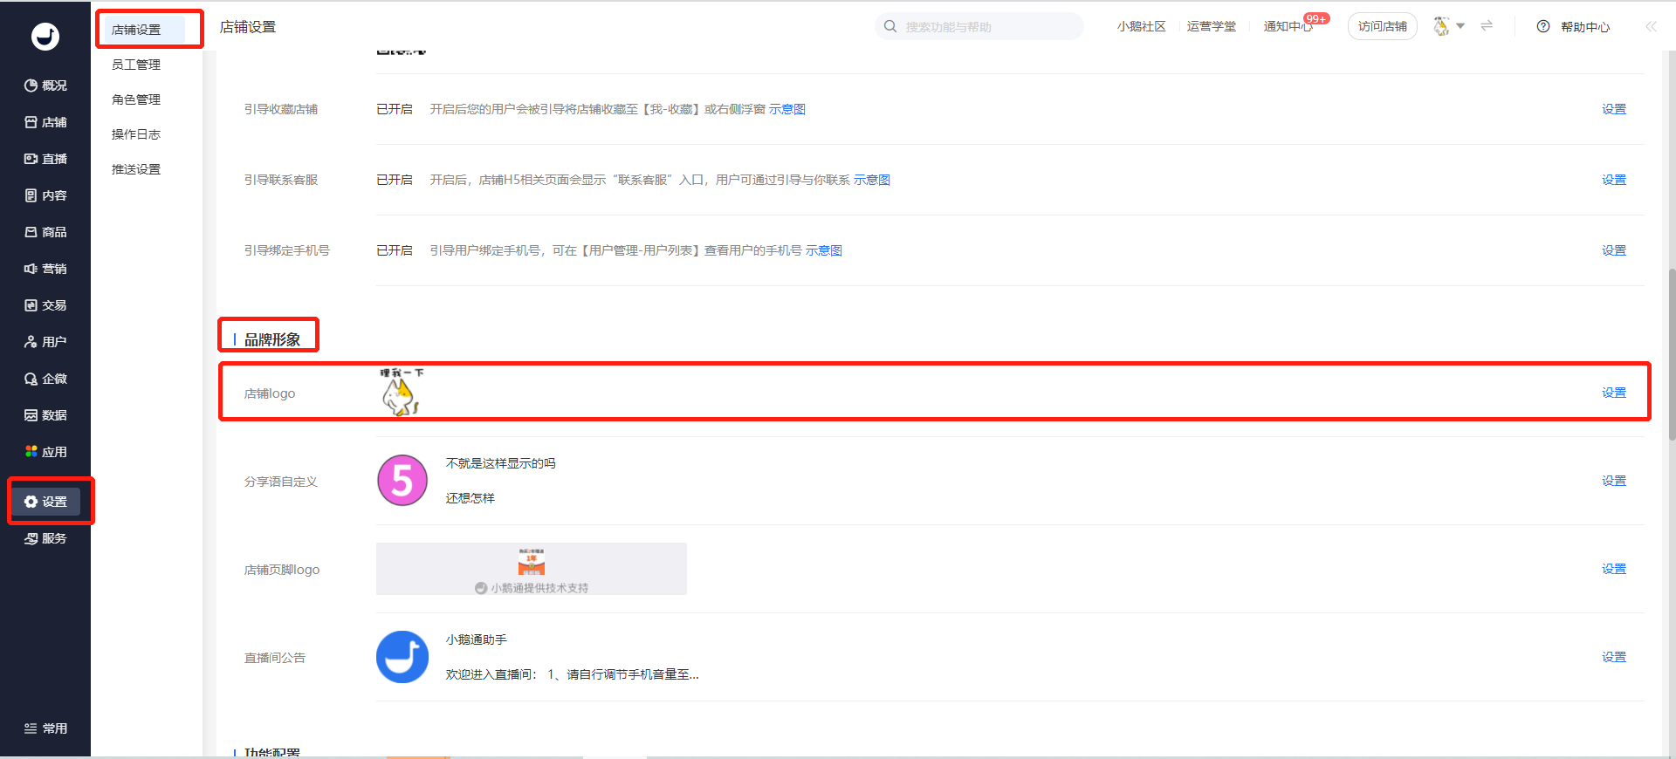Open the 数据 data section
The image size is (1676, 759).
pyautogui.click(x=45, y=415)
